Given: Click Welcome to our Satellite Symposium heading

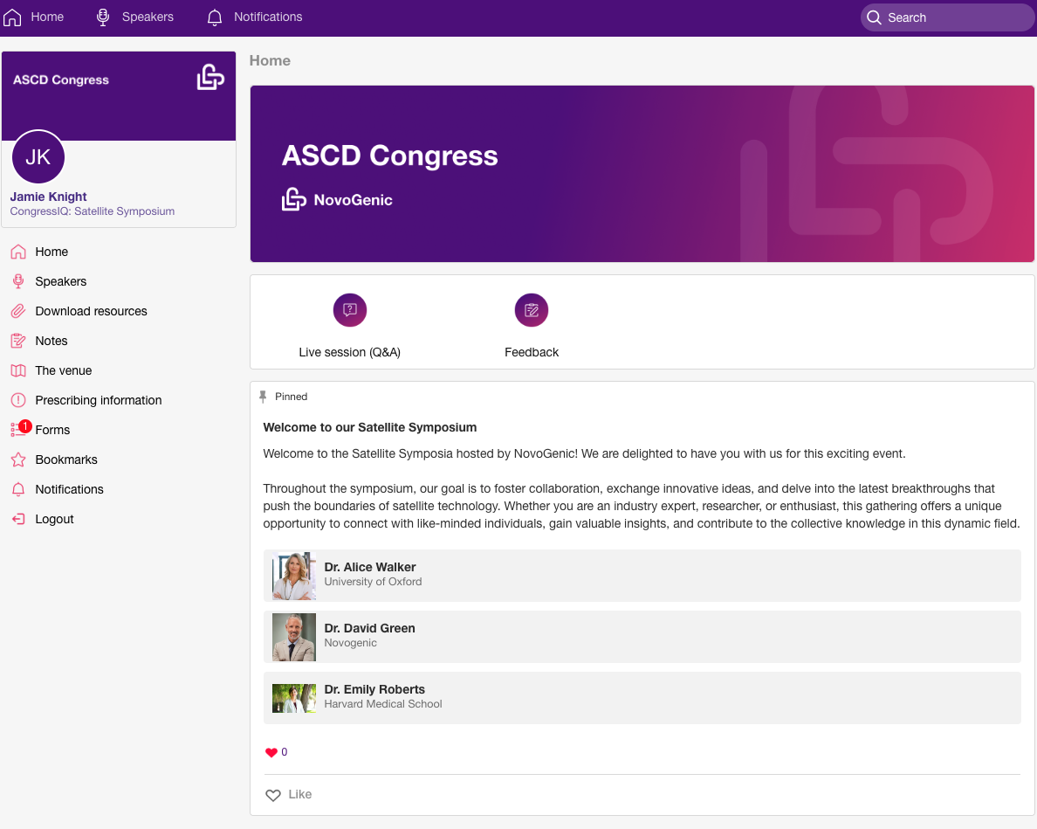Looking at the screenshot, I should pyautogui.click(x=370, y=427).
